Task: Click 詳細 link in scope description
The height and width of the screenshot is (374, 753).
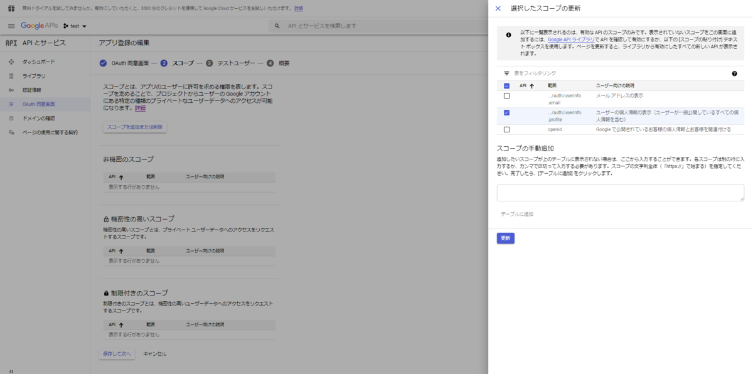Action: point(140,108)
